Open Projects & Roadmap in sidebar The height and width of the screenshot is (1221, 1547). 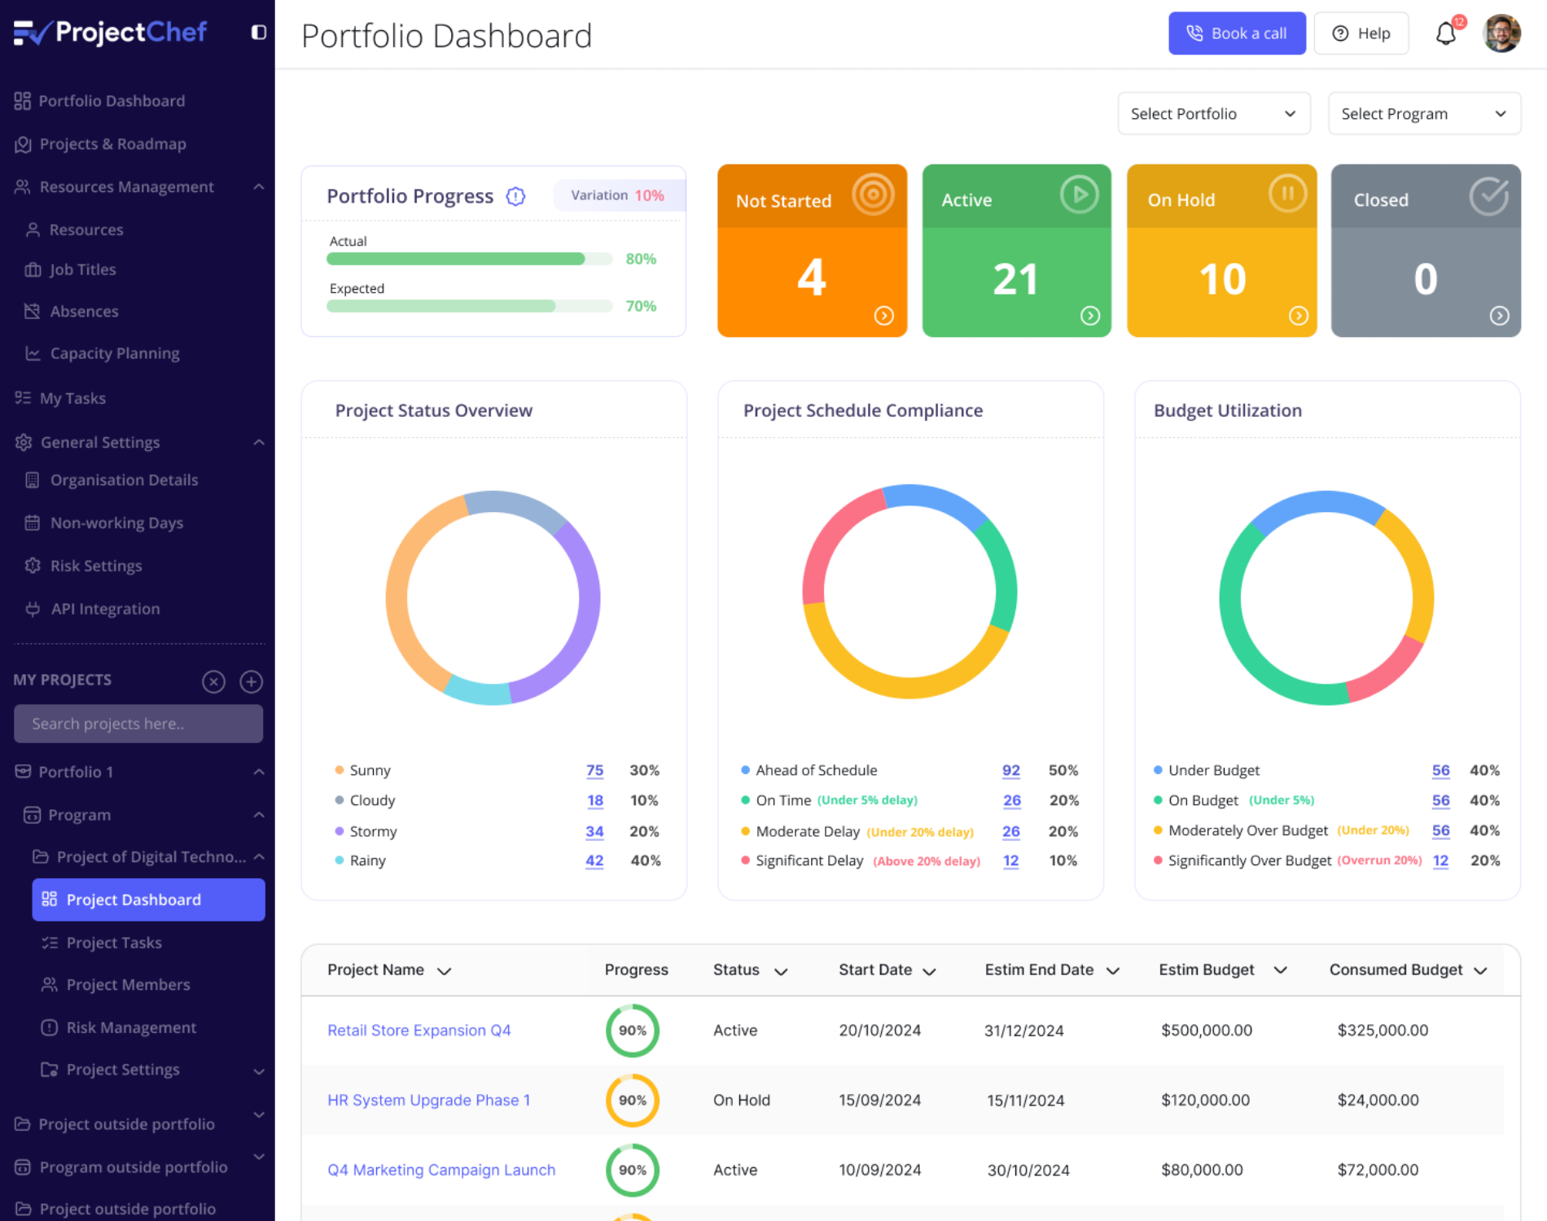(100, 144)
